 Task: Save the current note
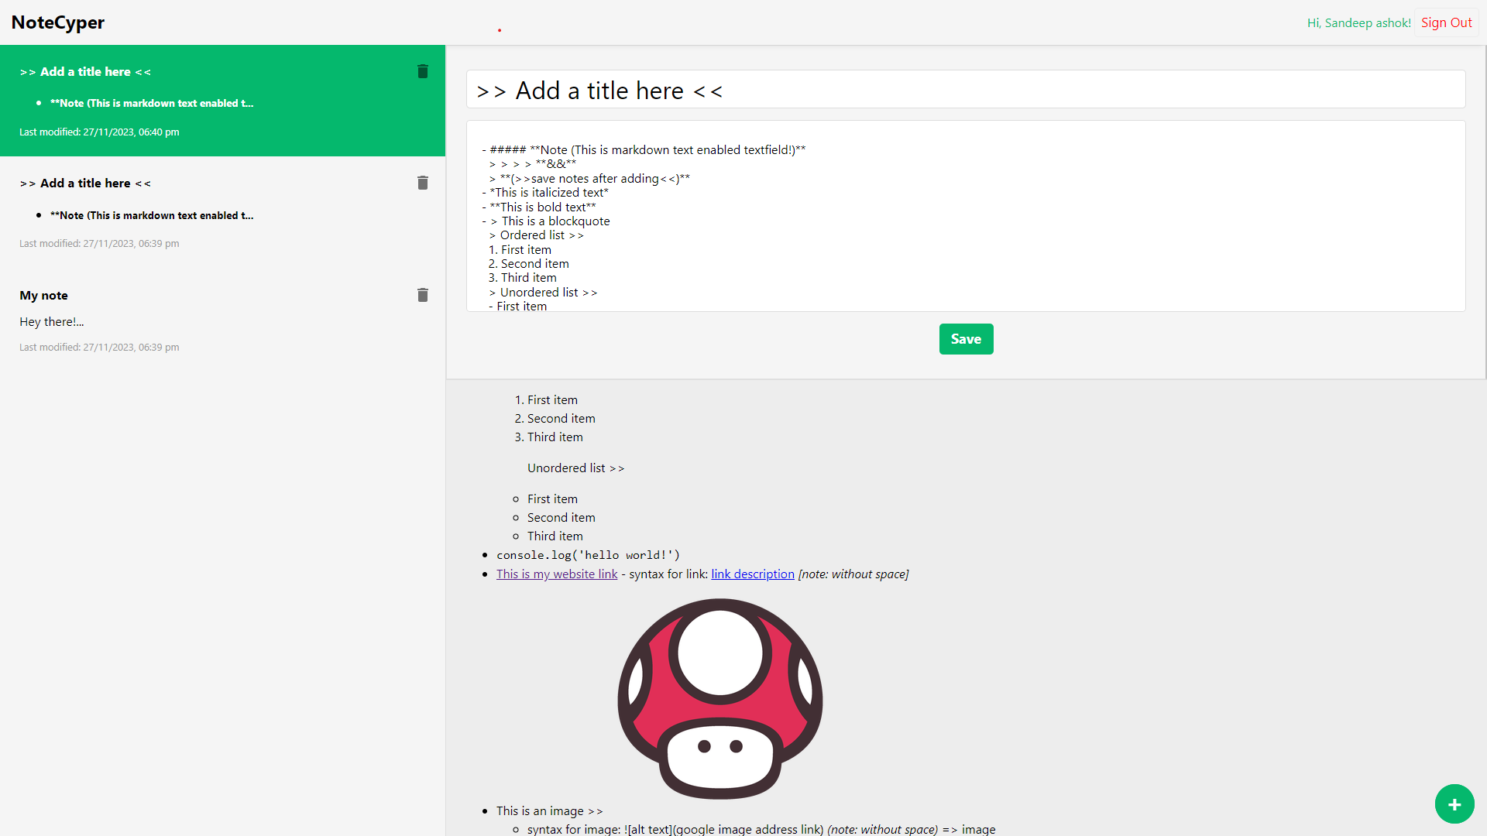pos(966,339)
